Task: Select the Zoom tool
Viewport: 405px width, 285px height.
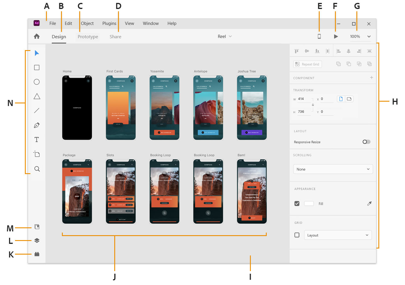Action: (36, 169)
